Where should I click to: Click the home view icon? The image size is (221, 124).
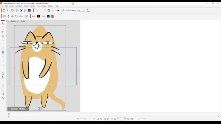(20, 16)
